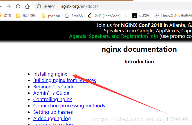This screenshot has height=125, width=192.
Task: Click the address bar URL nginx.org/en/docs/
Action: pyautogui.click(x=79, y=6)
